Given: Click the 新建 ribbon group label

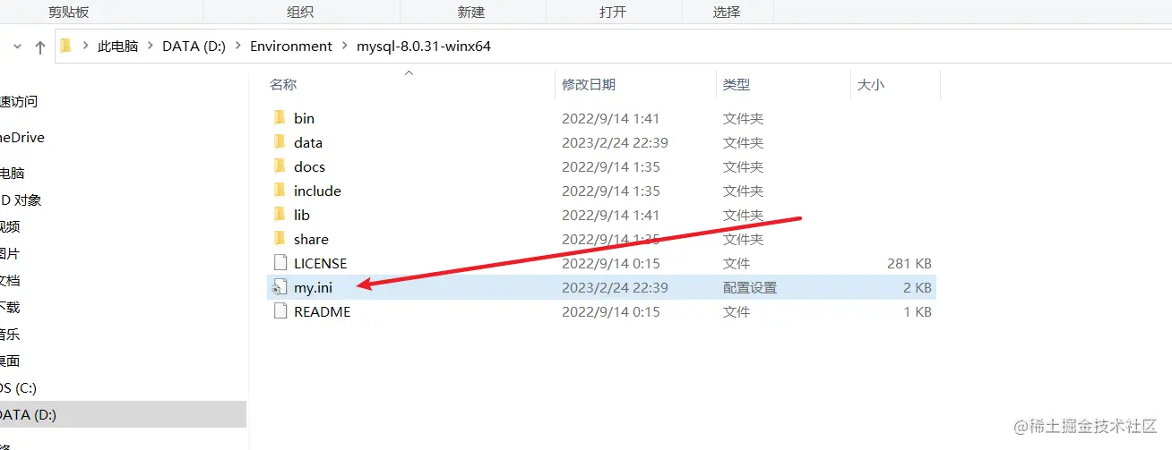Looking at the screenshot, I should [x=470, y=12].
